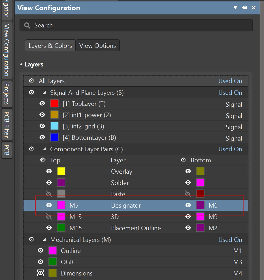Toggle visibility of bottom Overlay layer
Image resolution: width=264 pixels, height=280 pixels.
click(x=188, y=171)
